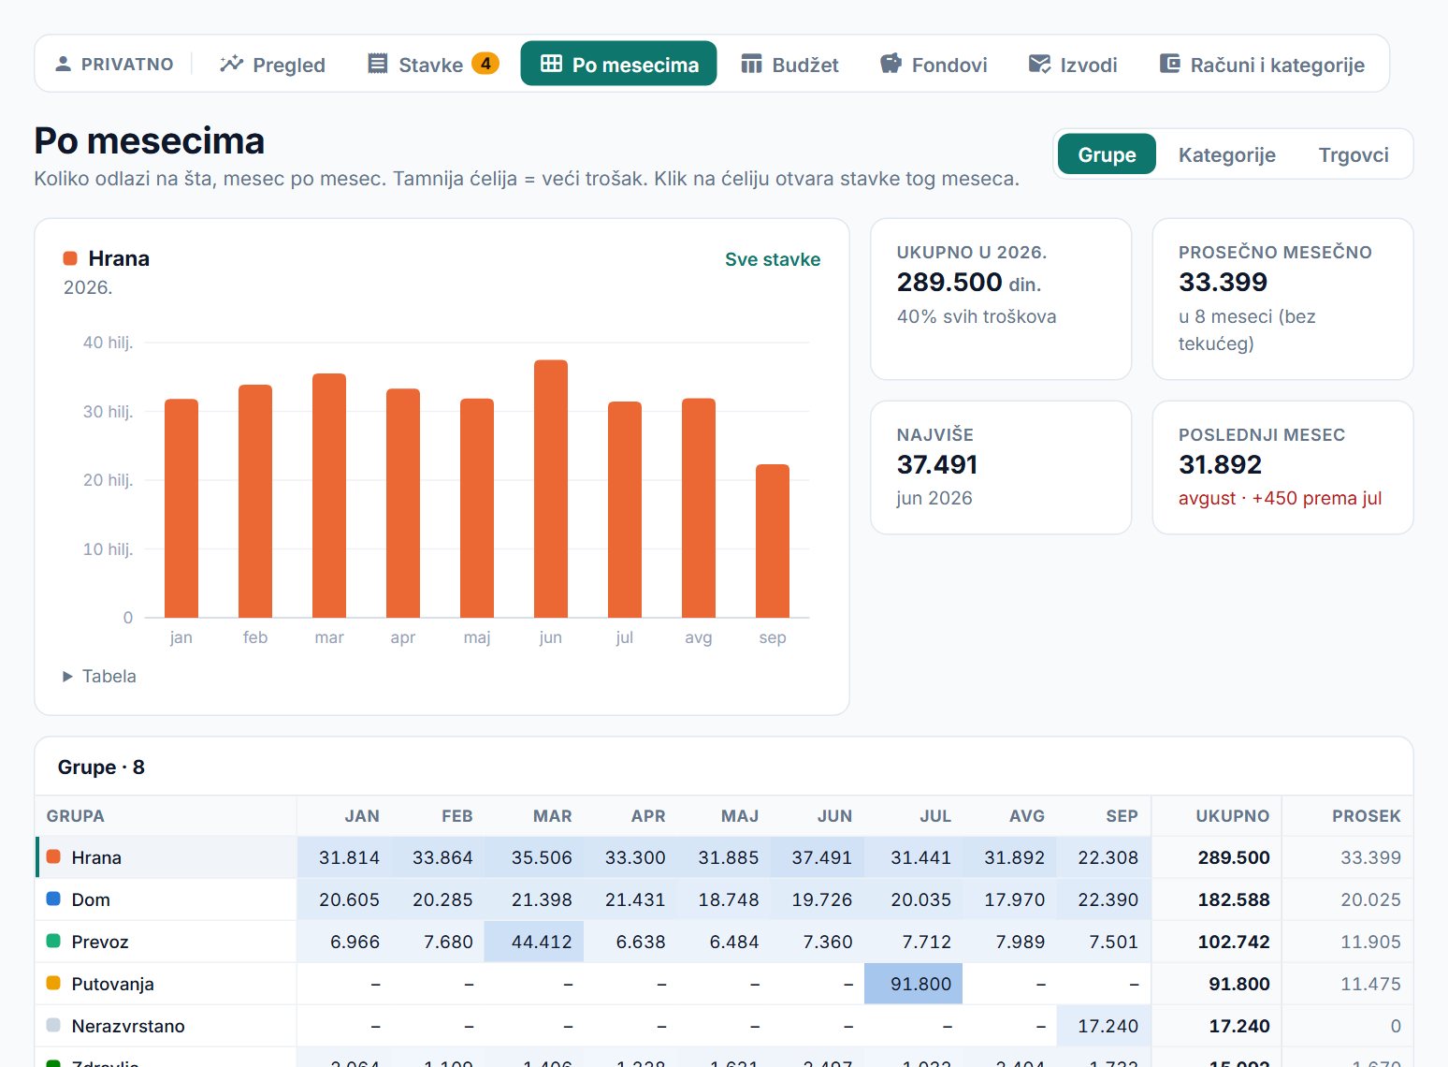Click the orange Hrana legend swatch in chart

(x=70, y=258)
